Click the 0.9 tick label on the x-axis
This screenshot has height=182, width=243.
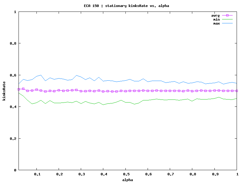pyautogui.click(x=215, y=174)
